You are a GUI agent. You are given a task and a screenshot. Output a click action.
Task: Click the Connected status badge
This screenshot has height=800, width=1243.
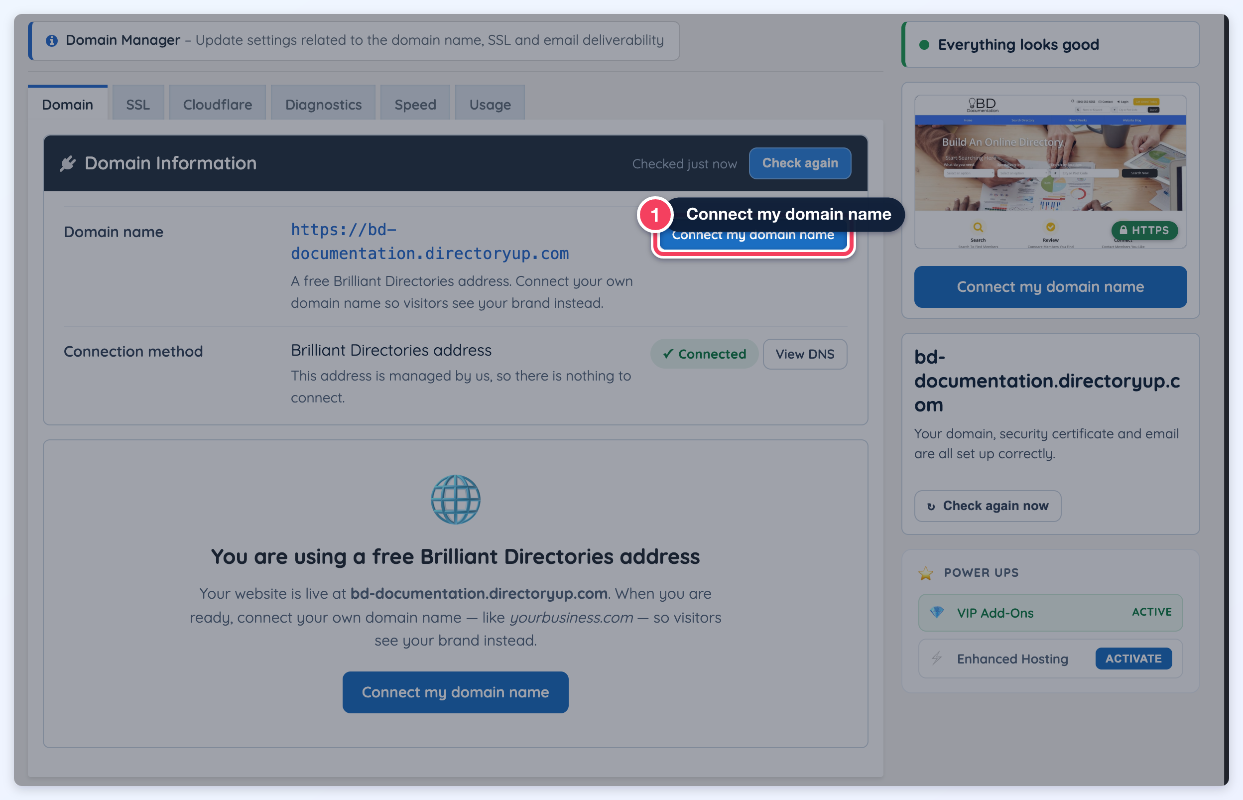(x=705, y=354)
